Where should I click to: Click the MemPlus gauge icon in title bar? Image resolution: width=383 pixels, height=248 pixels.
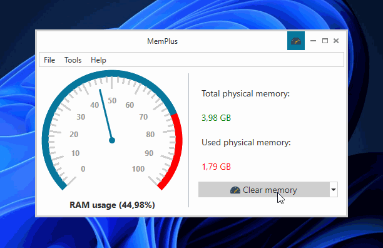pyautogui.click(x=296, y=41)
